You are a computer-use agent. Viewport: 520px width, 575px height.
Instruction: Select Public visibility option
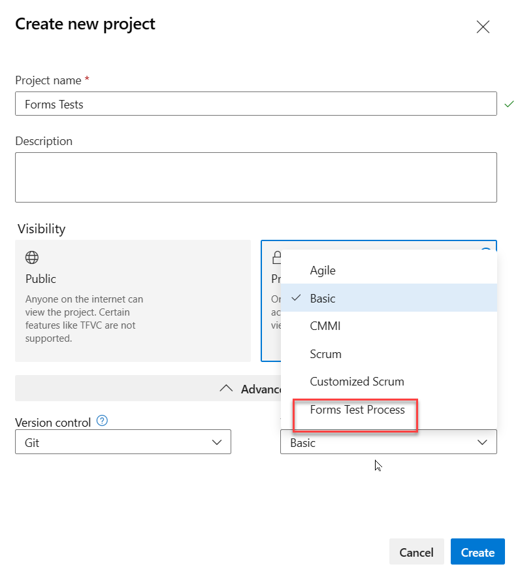pos(133,301)
